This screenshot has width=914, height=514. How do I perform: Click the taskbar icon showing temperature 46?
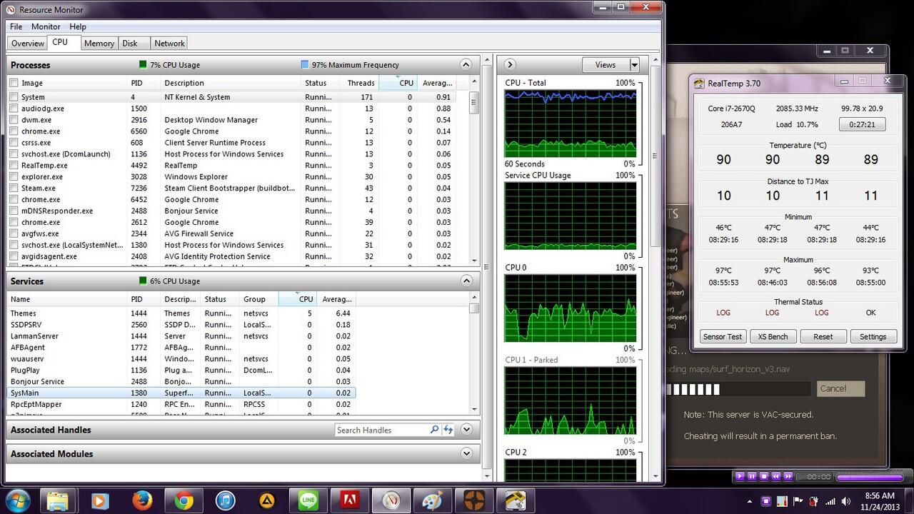coord(516,500)
